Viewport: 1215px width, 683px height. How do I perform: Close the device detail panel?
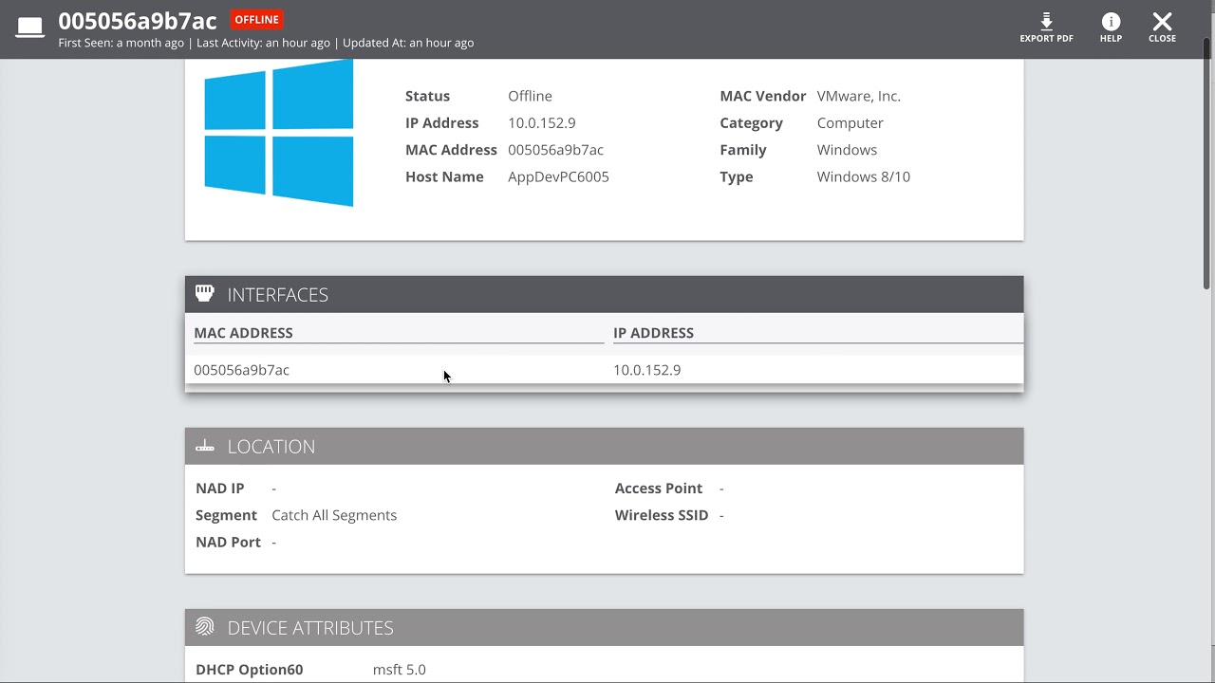(x=1162, y=28)
